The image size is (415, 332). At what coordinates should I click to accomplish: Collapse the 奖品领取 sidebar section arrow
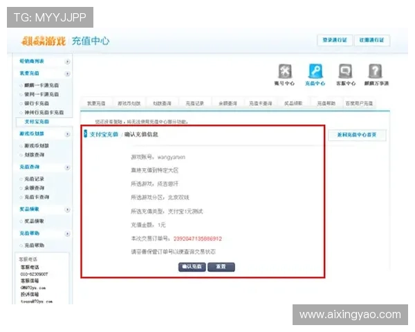pyautogui.click(x=68, y=210)
